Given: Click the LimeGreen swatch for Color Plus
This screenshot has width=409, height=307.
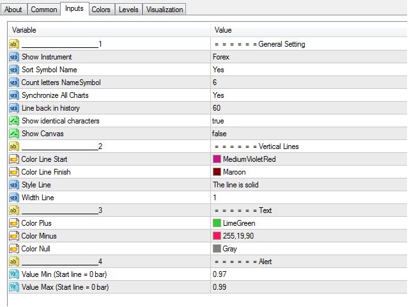Looking at the screenshot, I should 217,223.
